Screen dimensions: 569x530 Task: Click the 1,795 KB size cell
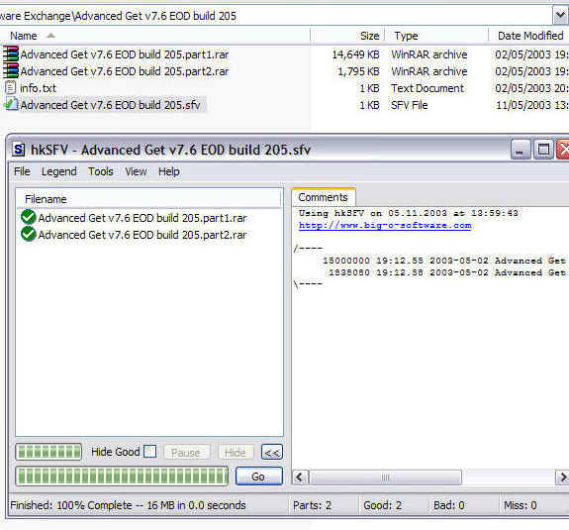[x=358, y=71]
